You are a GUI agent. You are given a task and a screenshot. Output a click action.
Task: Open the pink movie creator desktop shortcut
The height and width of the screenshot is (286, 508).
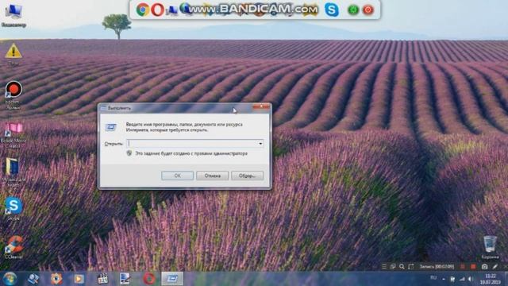(x=13, y=135)
